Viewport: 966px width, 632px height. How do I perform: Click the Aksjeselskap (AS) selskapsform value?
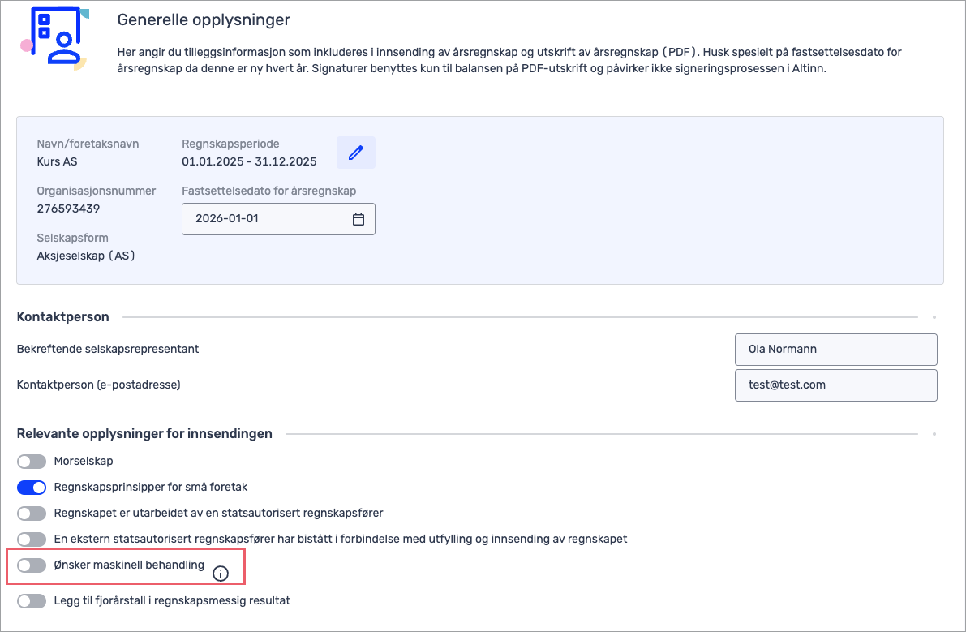(86, 256)
